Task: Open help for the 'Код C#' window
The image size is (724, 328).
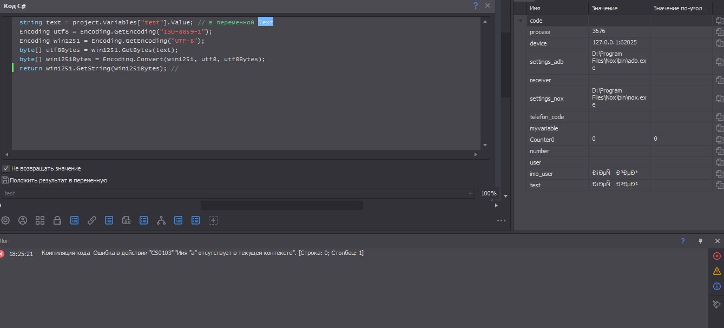Action: (x=476, y=5)
